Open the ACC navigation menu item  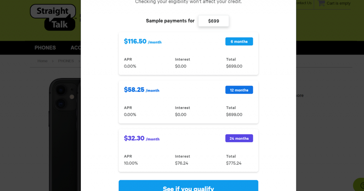(75, 48)
